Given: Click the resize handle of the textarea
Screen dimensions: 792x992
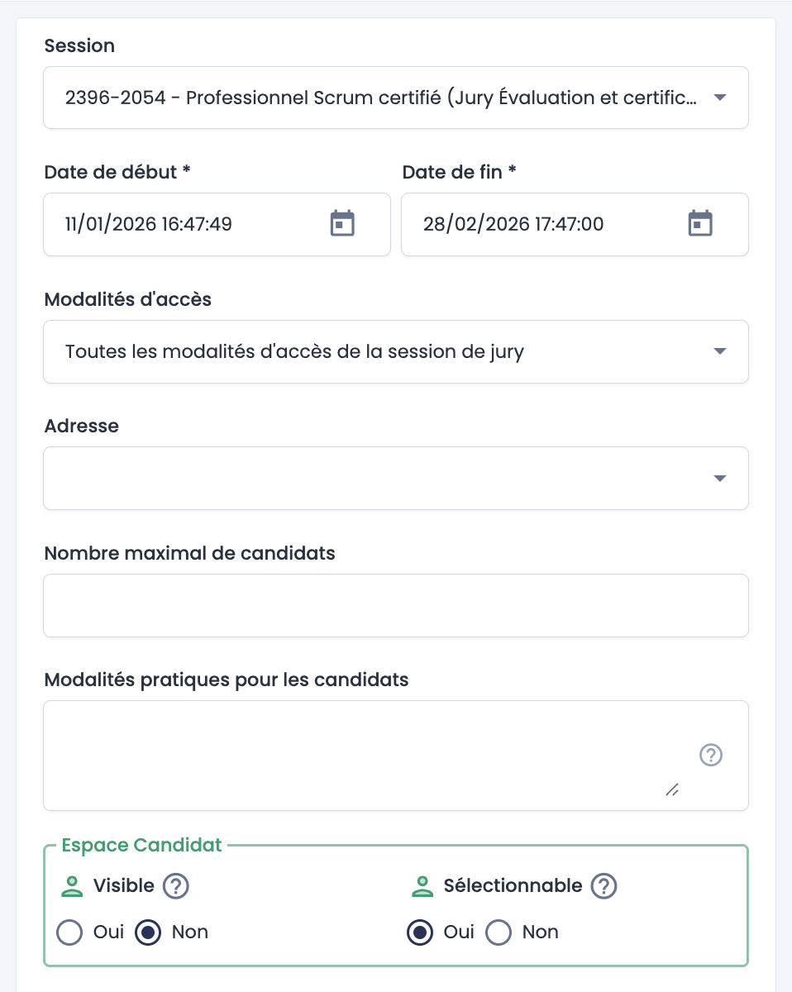Looking at the screenshot, I should pos(672,790).
